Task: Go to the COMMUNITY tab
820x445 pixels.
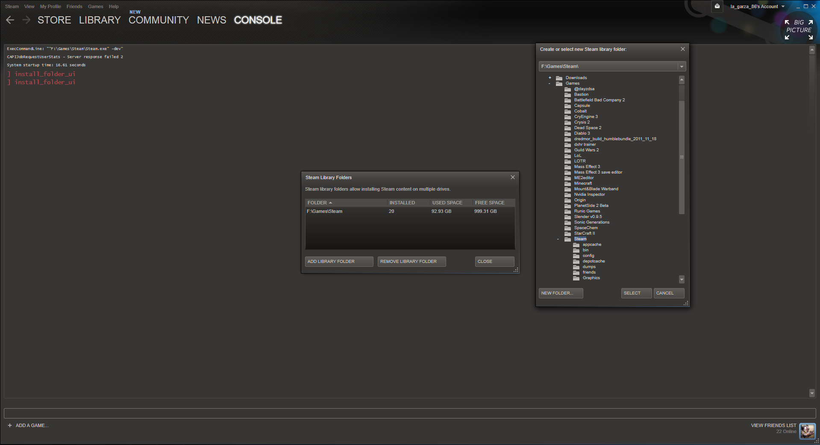Action: coord(159,20)
